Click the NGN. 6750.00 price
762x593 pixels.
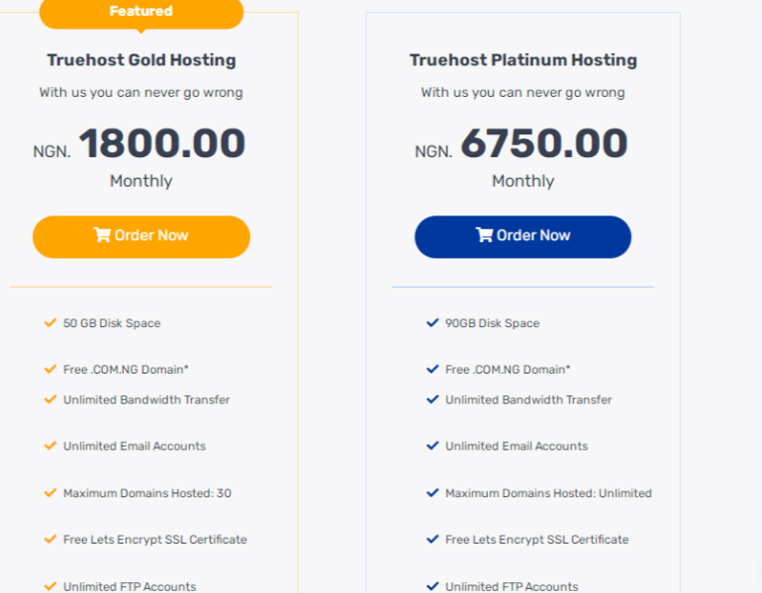(x=522, y=145)
